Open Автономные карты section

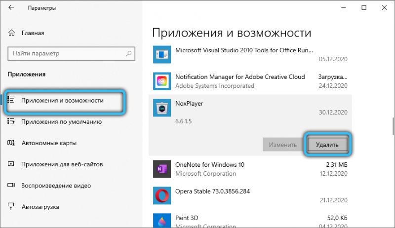[49, 143]
